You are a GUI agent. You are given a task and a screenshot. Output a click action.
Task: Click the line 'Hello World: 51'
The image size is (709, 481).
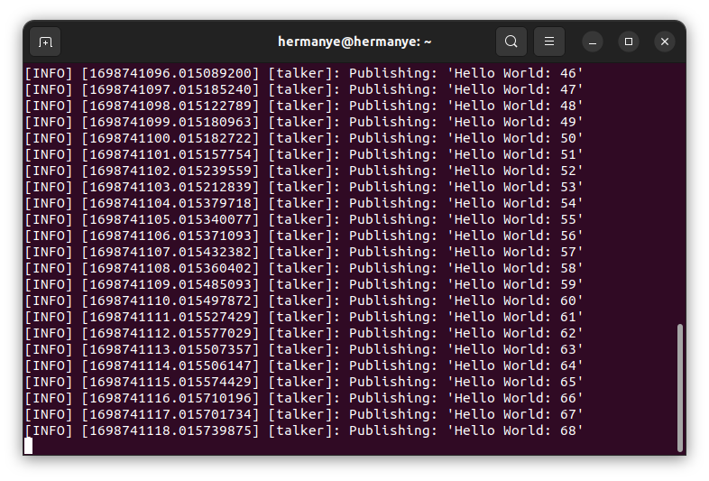click(304, 154)
